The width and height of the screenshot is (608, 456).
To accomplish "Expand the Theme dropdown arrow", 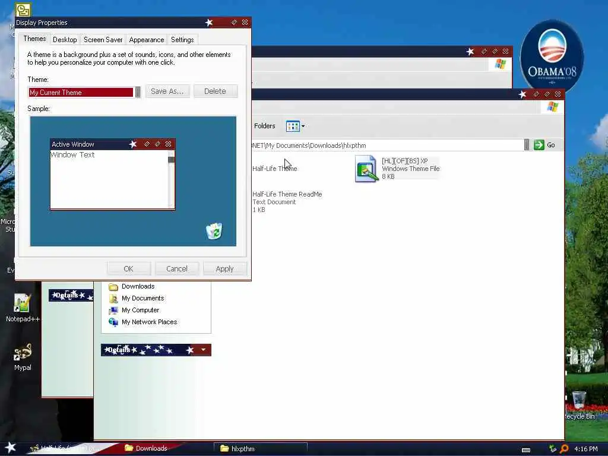I will click(137, 92).
